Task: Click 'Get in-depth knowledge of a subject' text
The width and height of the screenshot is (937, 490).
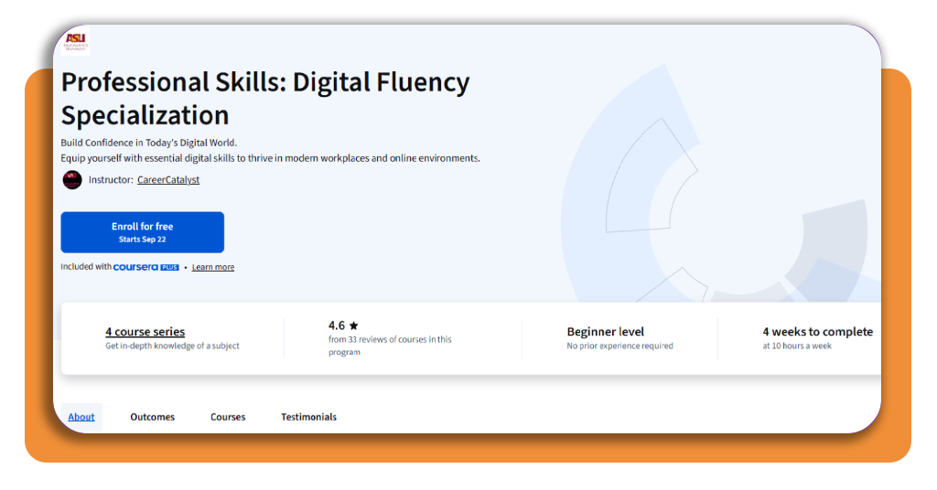Action: [172, 346]
